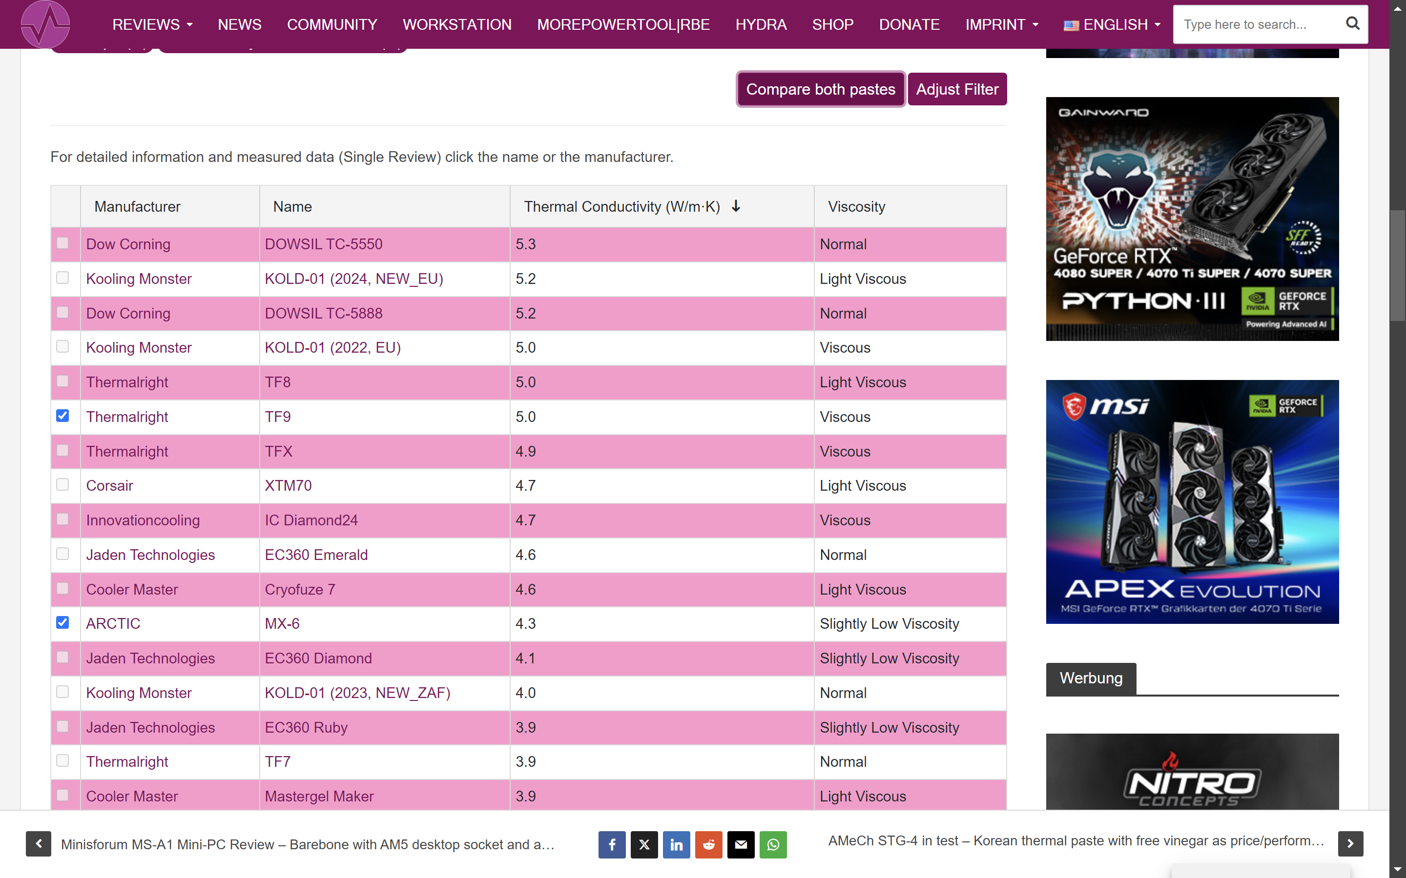Tick the Corsair XTM70 checkbox

point(63,484)
